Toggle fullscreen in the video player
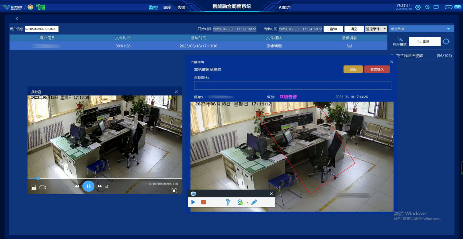The width and height of the screenshot is (463, 239). coord(174,191)
